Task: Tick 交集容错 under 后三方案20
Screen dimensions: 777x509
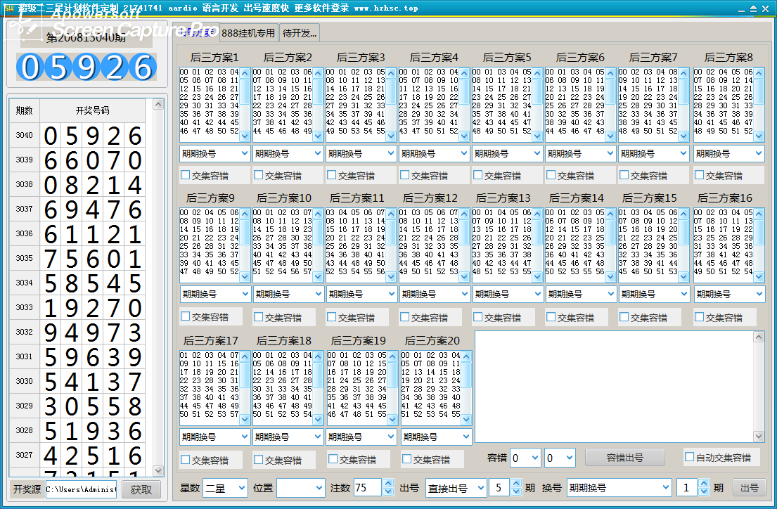Action: pyautogui.click(x=407, y=459)
